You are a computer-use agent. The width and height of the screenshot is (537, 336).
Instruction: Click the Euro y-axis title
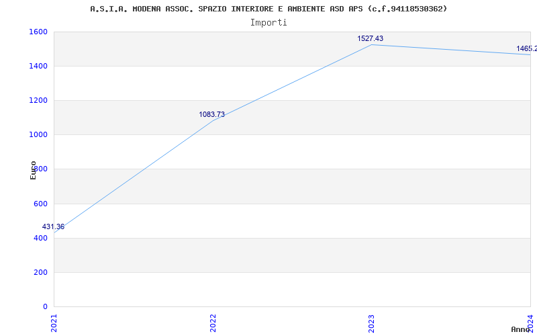point(33,170)
